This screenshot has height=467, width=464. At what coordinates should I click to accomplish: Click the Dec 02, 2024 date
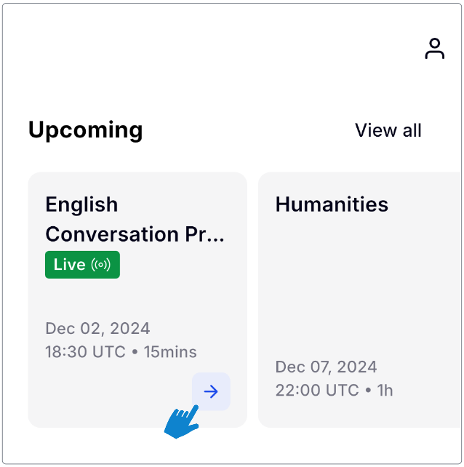(97, 328)
